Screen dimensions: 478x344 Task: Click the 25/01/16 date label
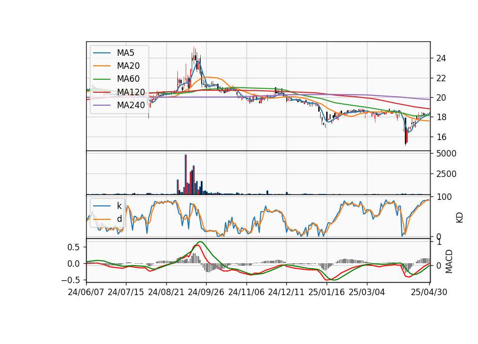(327, 292)
